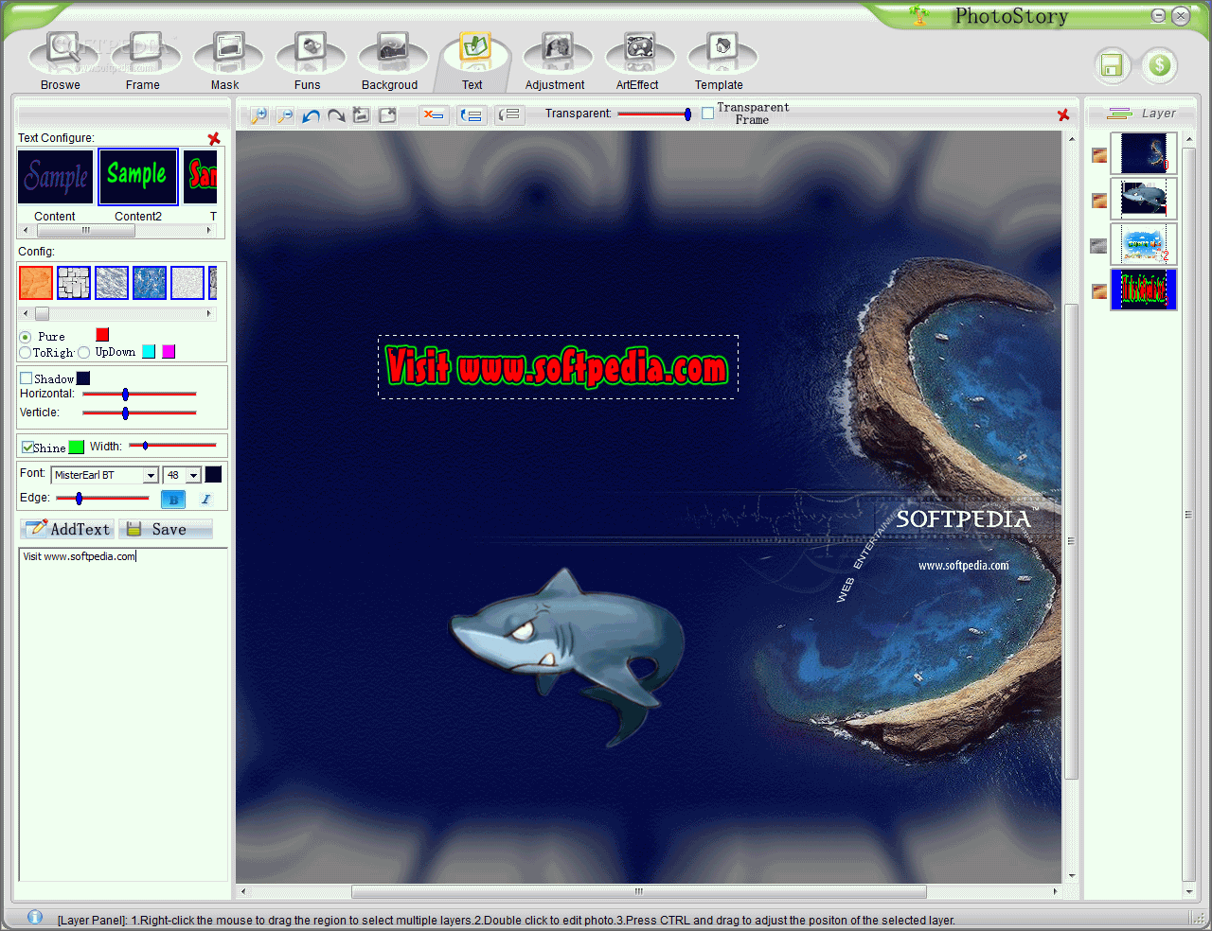Click the Save text button

pos(166,529)
